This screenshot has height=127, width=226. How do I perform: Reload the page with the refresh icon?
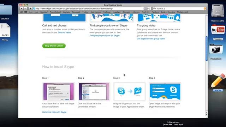click(149, 8)
